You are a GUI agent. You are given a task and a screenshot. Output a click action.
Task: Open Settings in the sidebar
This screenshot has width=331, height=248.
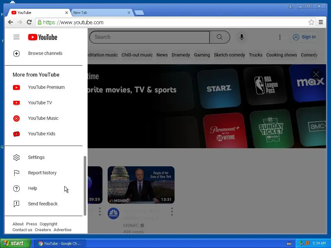44,157
